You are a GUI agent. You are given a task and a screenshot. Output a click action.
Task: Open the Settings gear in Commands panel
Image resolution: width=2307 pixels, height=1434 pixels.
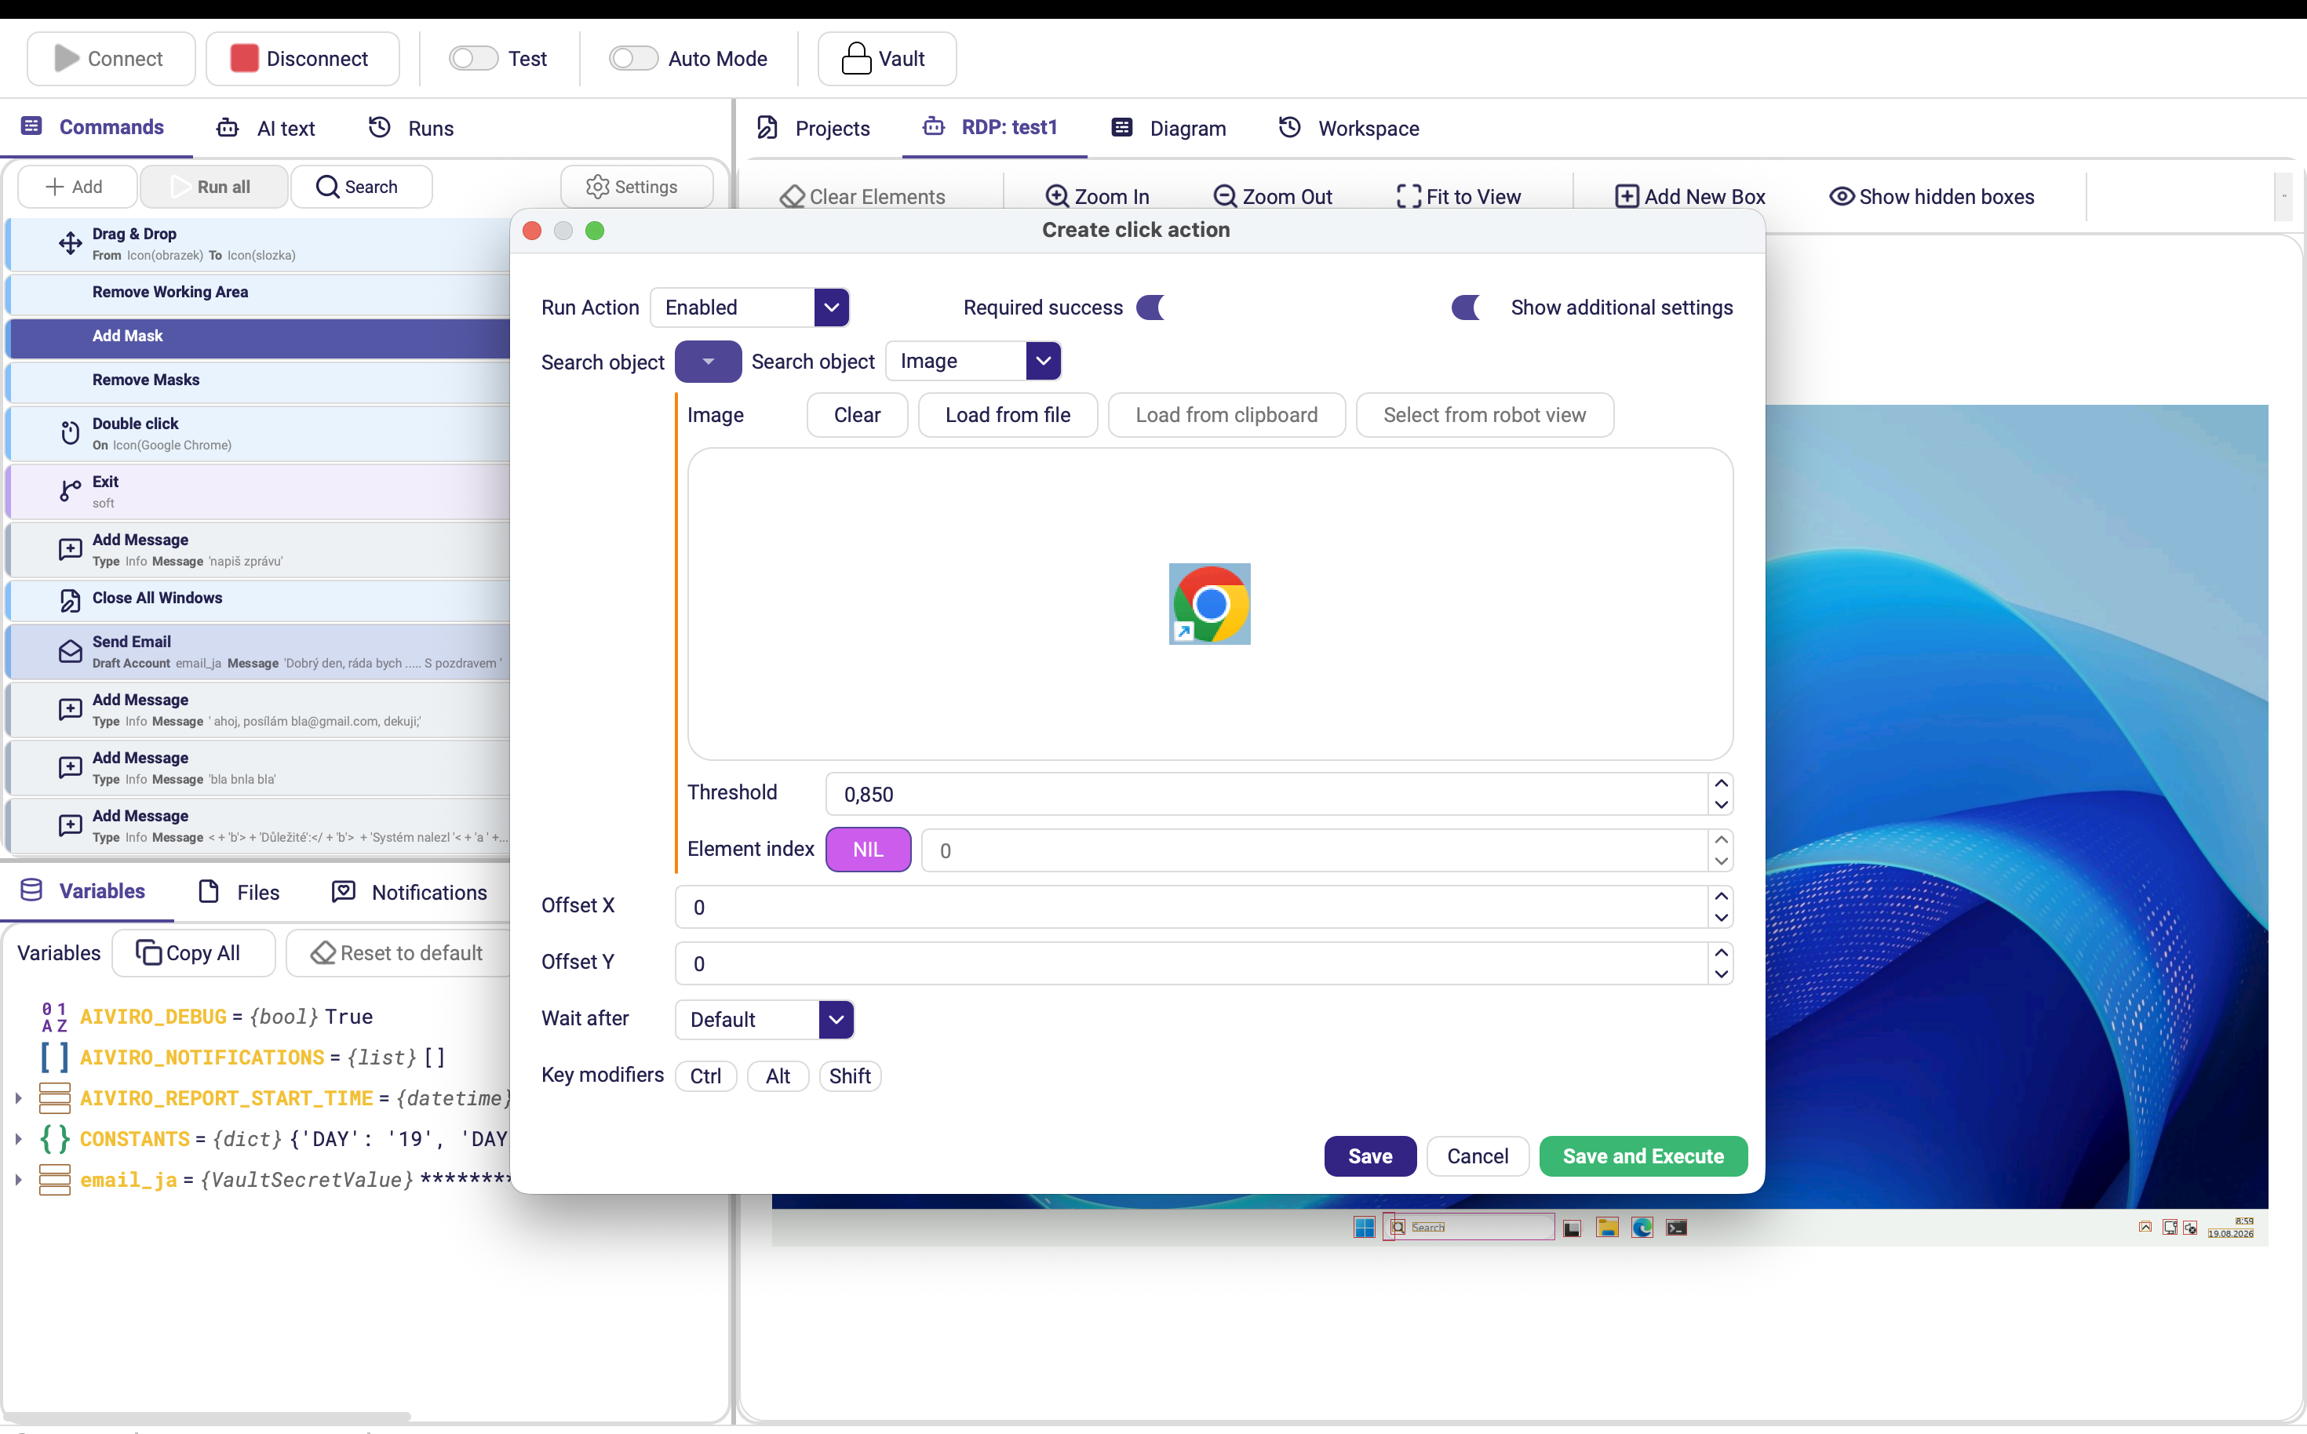pyautogui.click(x=598, y=187)
